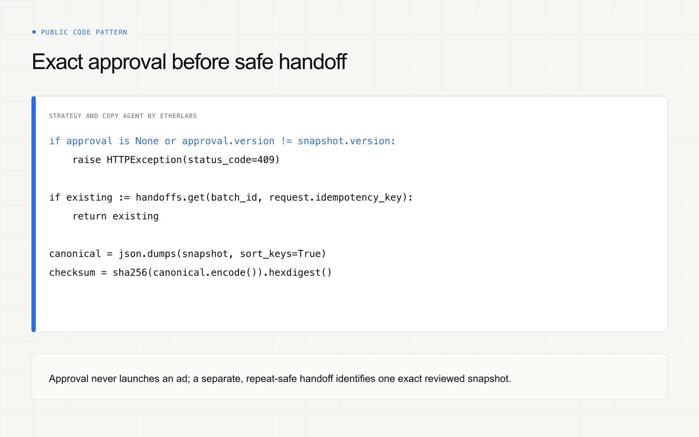Click the blue accent bar on the code card
The width and height of the screenshot is (699, 437).
tap(34, 214)
